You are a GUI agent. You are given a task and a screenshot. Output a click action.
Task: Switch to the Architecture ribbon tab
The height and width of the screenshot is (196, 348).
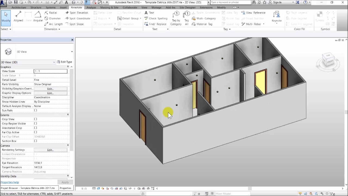click(x=19, y=7)
